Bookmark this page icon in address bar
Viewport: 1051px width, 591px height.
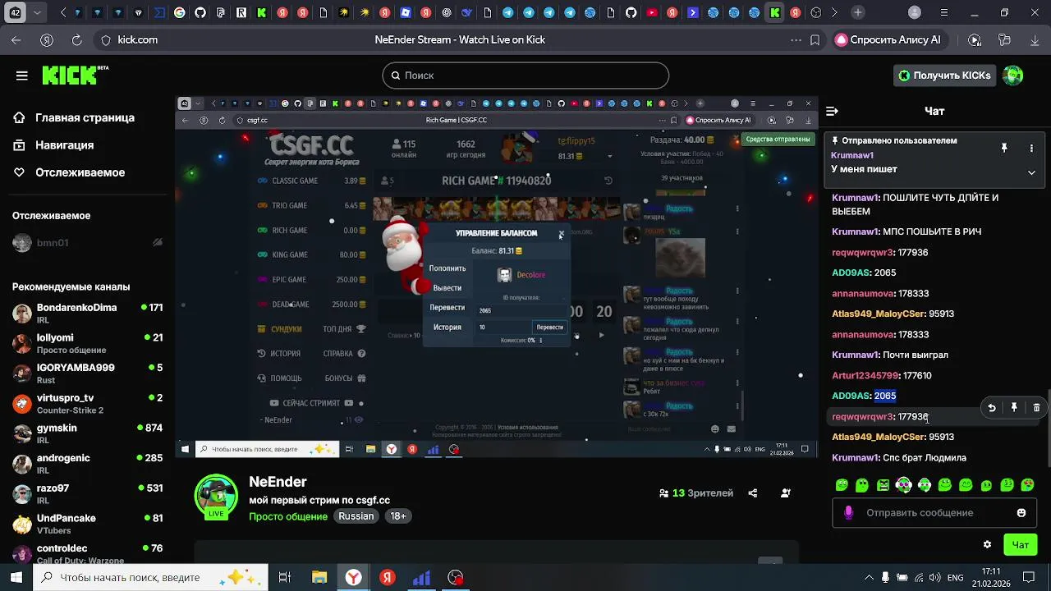click(x=815, y=39)
